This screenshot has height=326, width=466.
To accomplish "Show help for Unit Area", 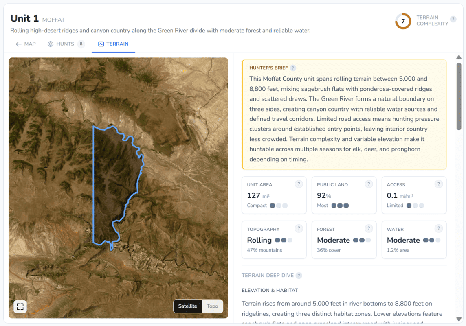I will (299, 184).
